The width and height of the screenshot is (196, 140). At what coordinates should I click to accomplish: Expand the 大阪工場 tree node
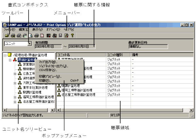click(x=15, y=83)
